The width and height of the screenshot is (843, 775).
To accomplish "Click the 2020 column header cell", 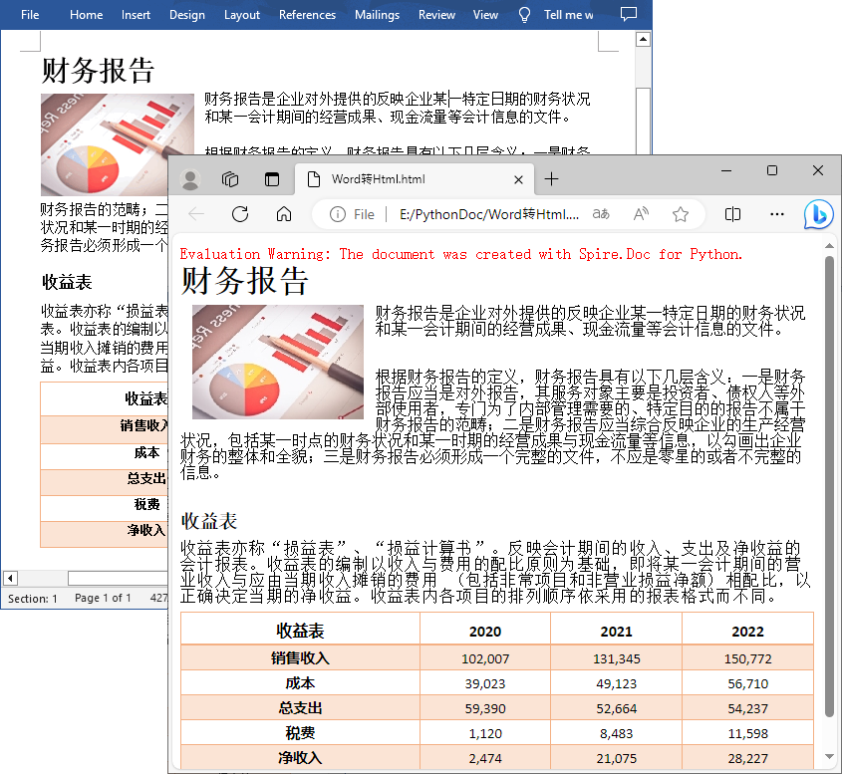I will (485, 631).
